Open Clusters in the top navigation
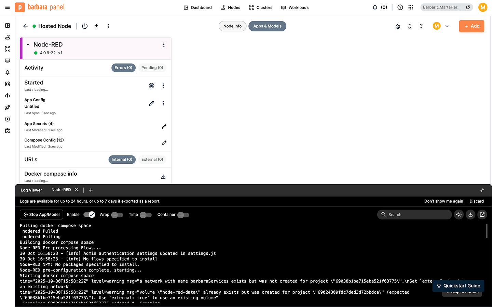This screenshot has width=492, height=307. pos(260,8)
